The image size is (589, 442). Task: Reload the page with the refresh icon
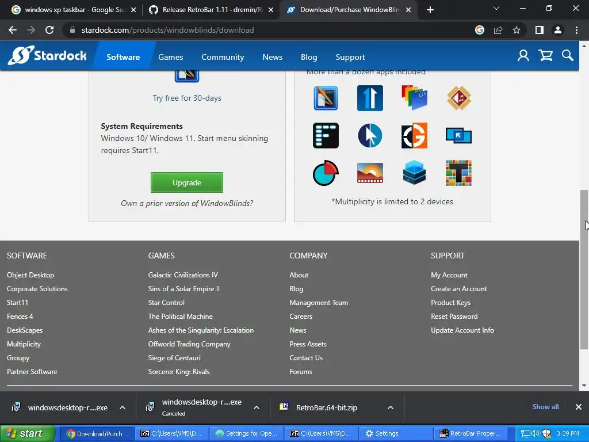(49, 30)
